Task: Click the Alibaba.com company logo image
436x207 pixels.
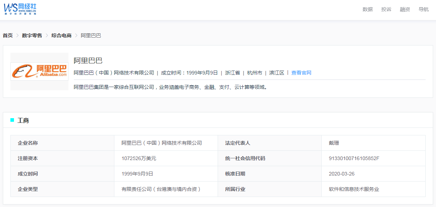Action: 39,71
